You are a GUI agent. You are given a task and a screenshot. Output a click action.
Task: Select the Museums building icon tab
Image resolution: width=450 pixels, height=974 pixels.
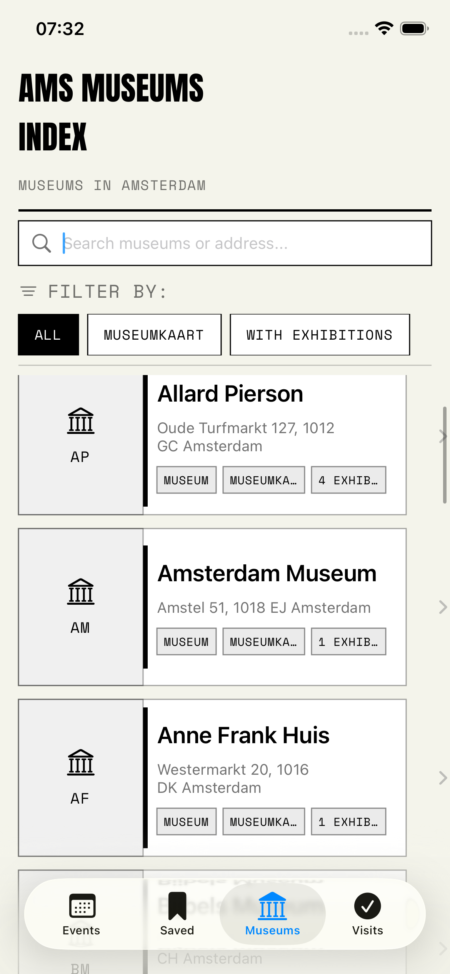pos(272,906)
